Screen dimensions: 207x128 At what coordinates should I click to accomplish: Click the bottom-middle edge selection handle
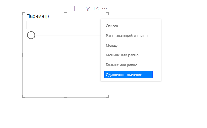(65, 97)
